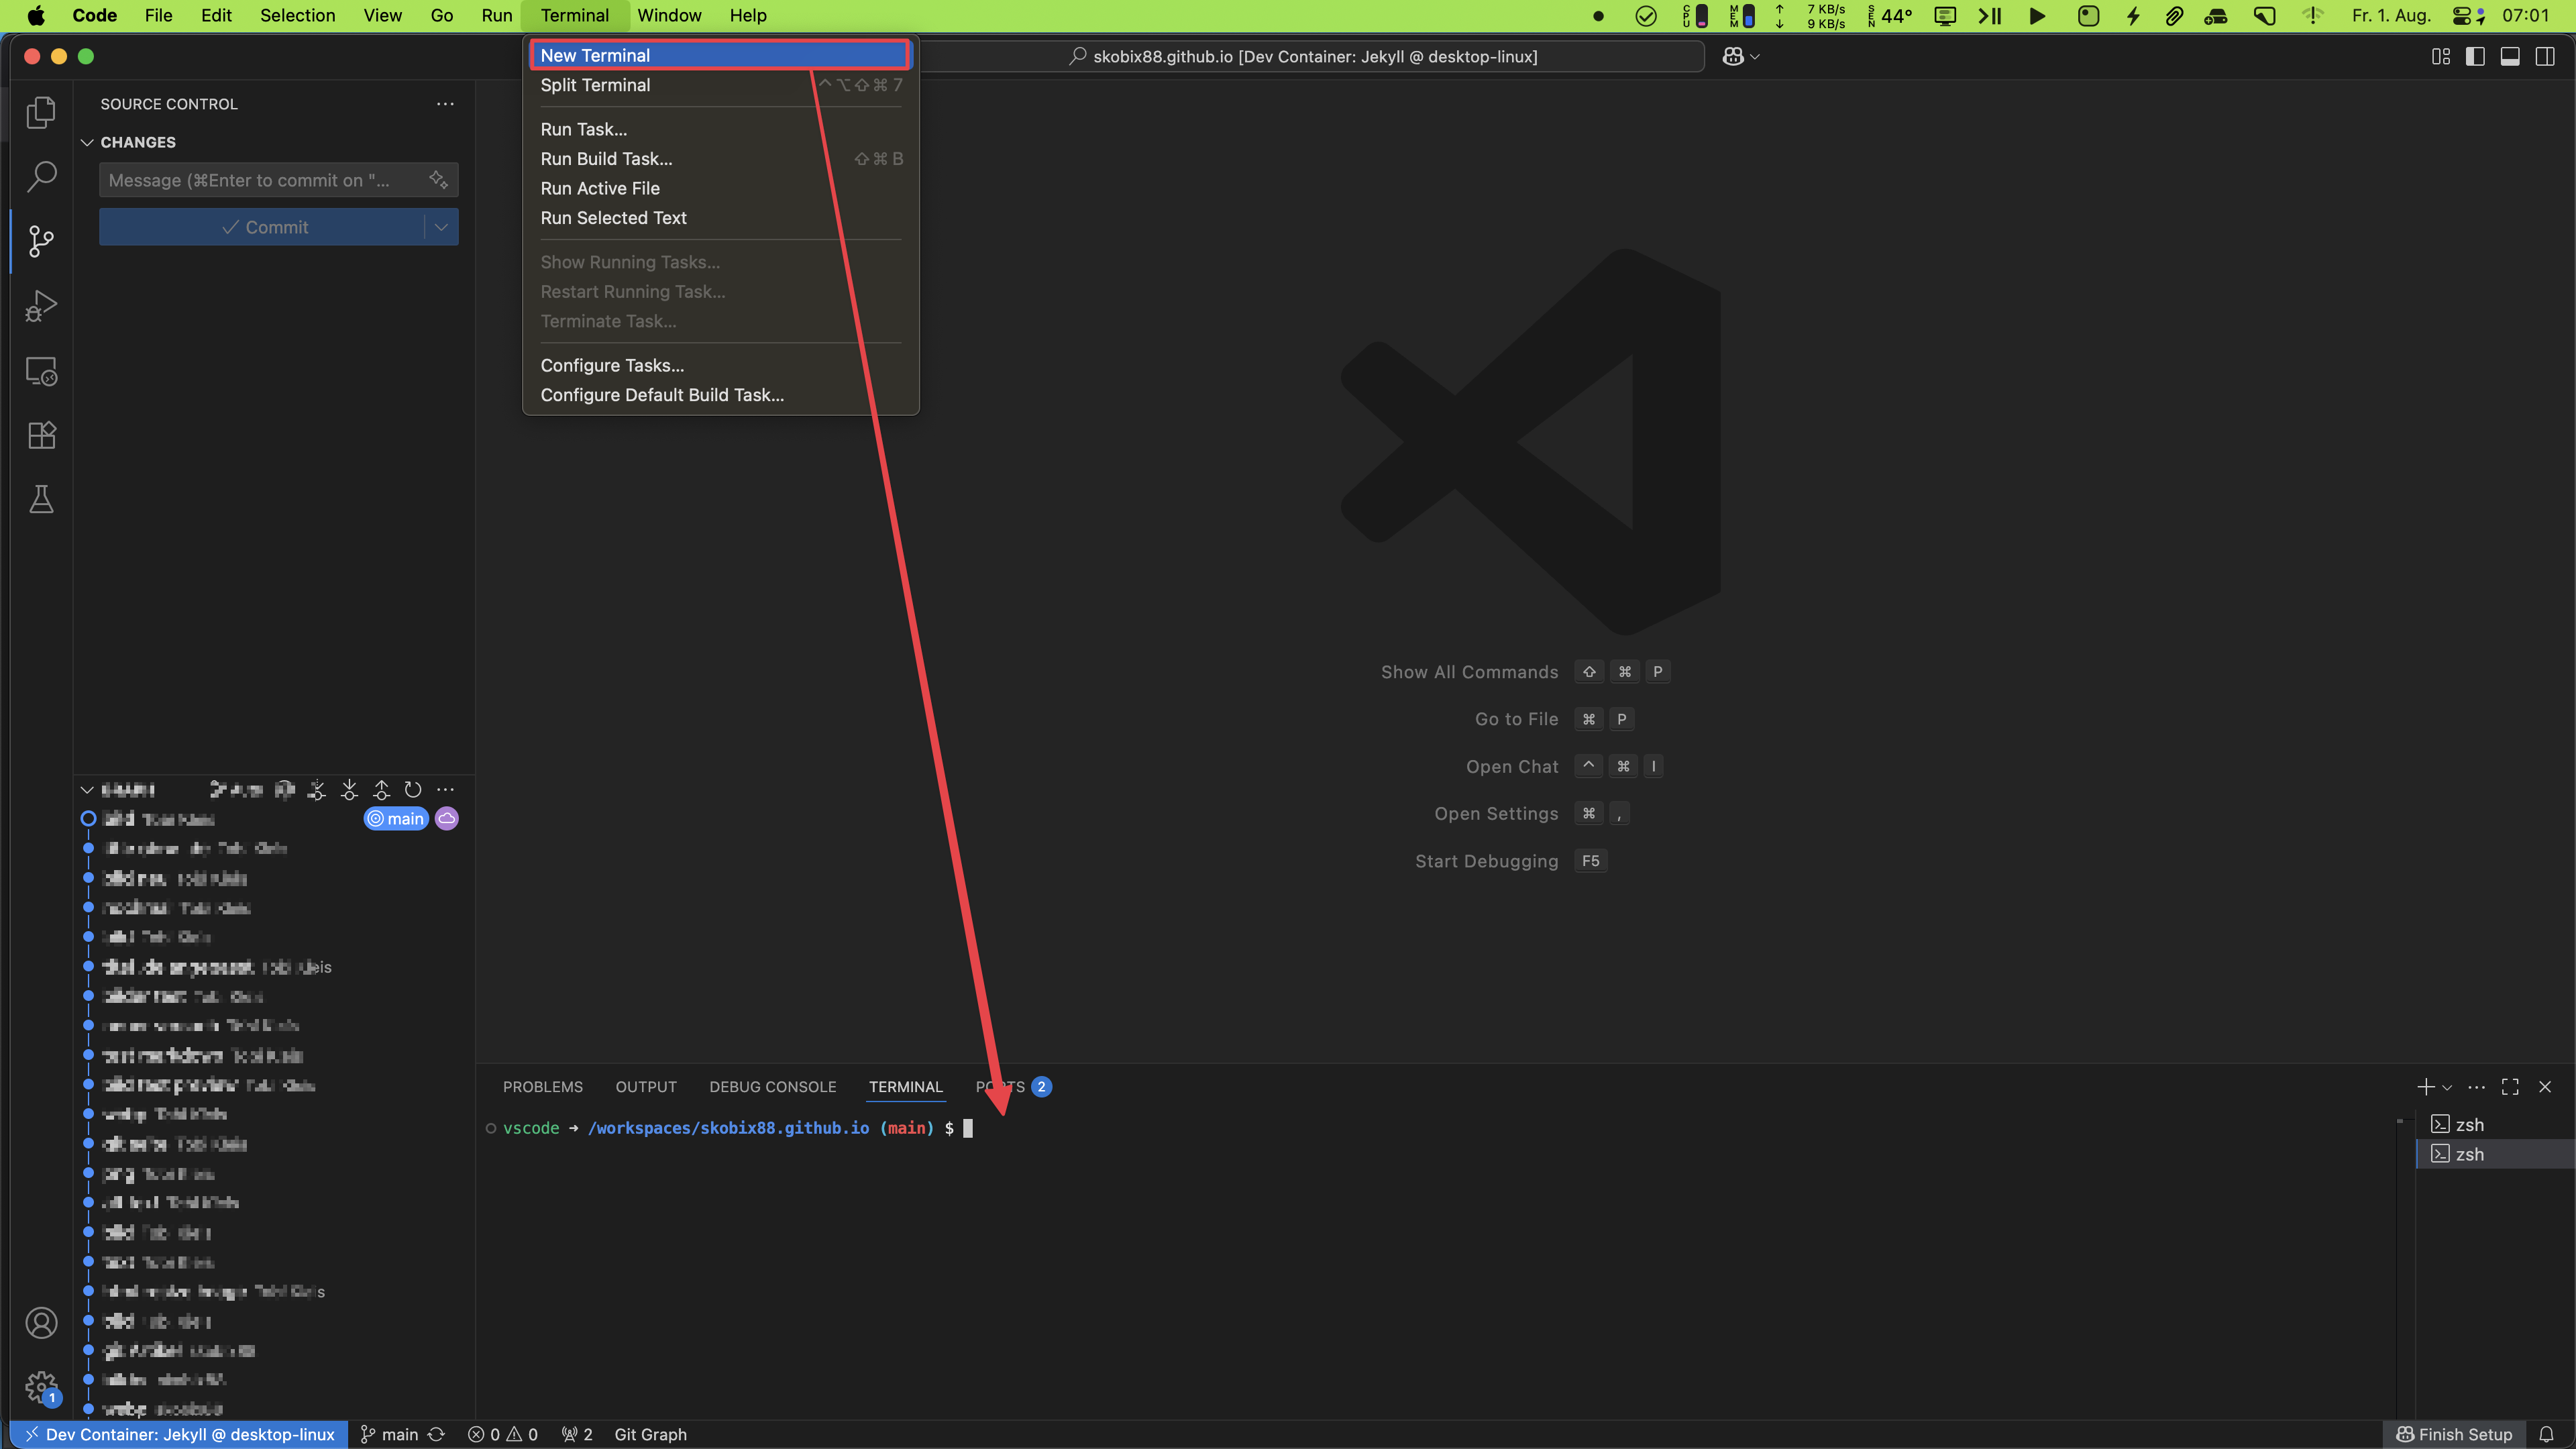The height and width of the screenshot is (1449, 2576).
Task: Select Split Terminal from the menu
Action: pos(595,85)
